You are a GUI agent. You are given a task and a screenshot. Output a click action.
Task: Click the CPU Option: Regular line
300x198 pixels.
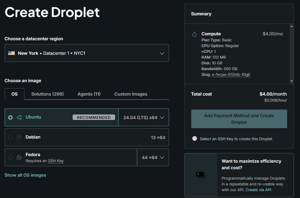click(x=220, y=46)
